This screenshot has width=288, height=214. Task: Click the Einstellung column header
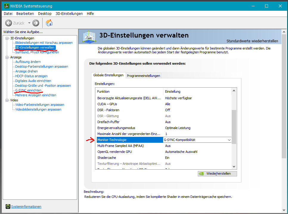(197, 92)
